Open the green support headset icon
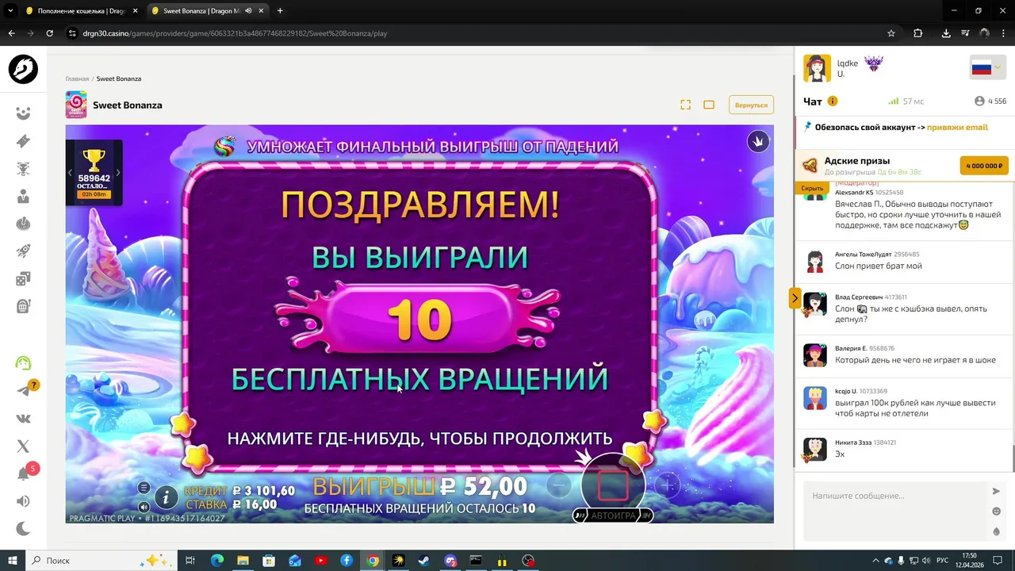1015x571 pixels. coord(23,363)
